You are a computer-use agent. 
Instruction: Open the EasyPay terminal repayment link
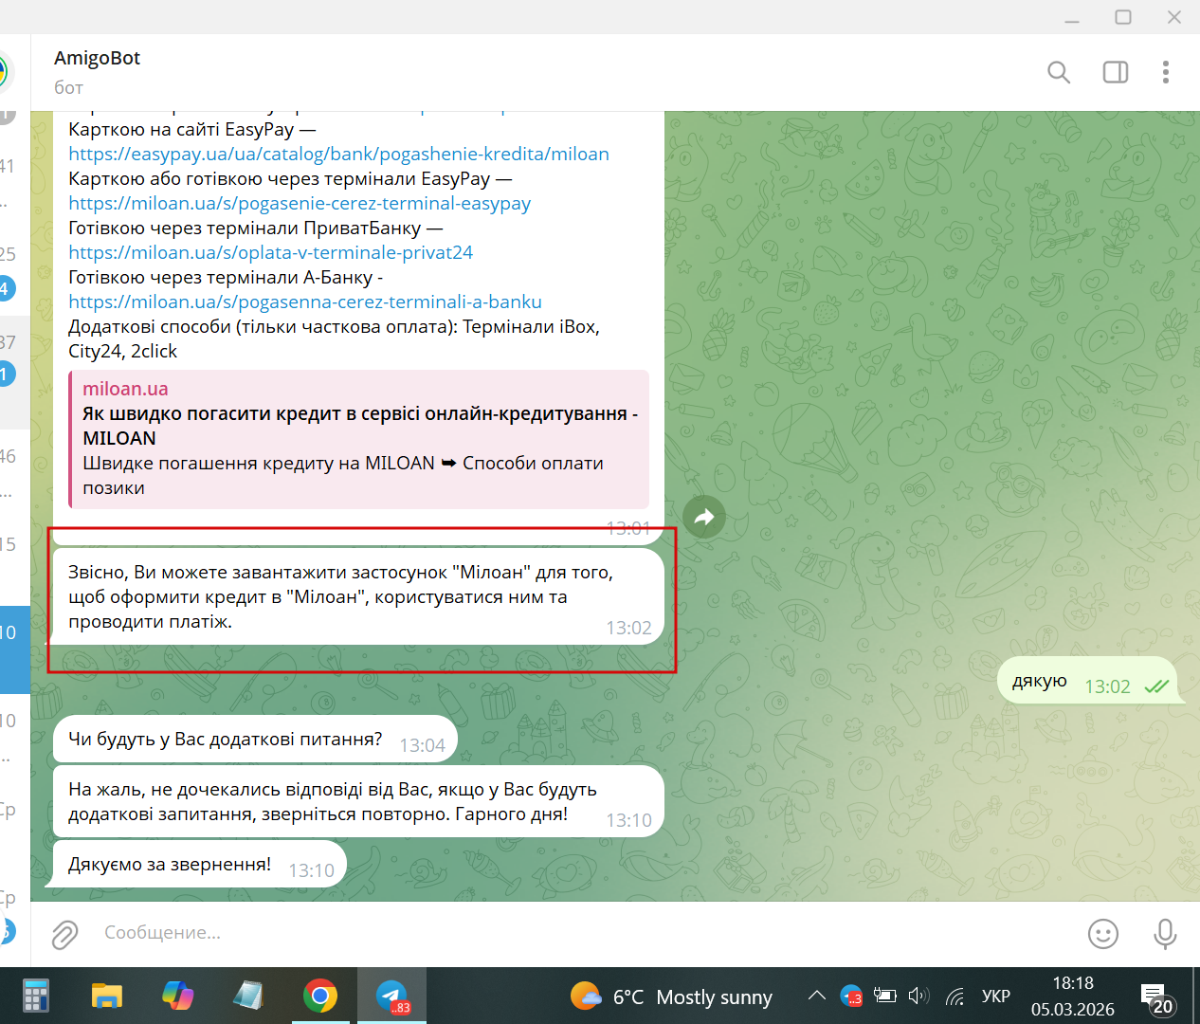tap(300, 203)
